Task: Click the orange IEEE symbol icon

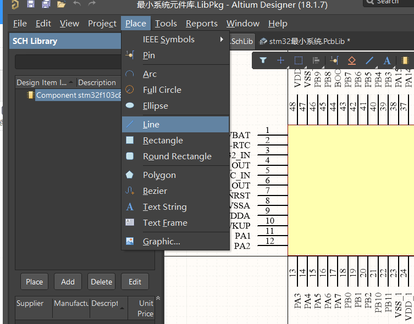Action: point(352,60)
